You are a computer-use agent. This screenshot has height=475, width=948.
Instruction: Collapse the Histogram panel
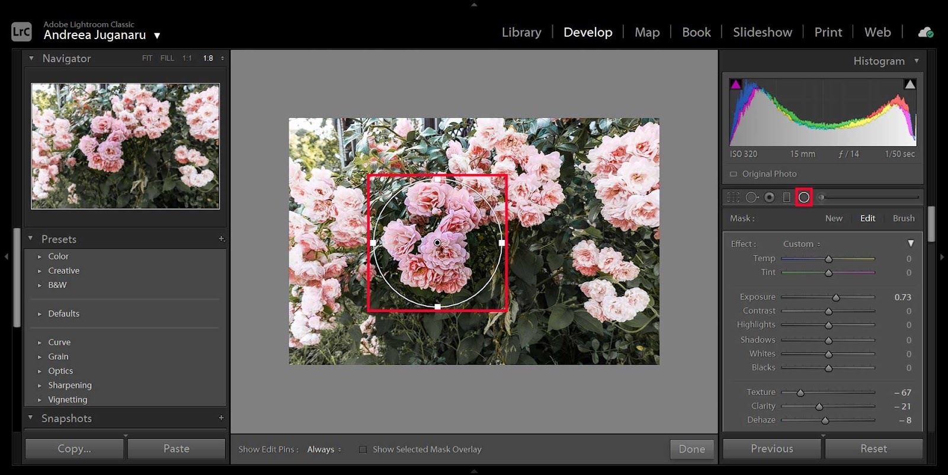[917, 60]
